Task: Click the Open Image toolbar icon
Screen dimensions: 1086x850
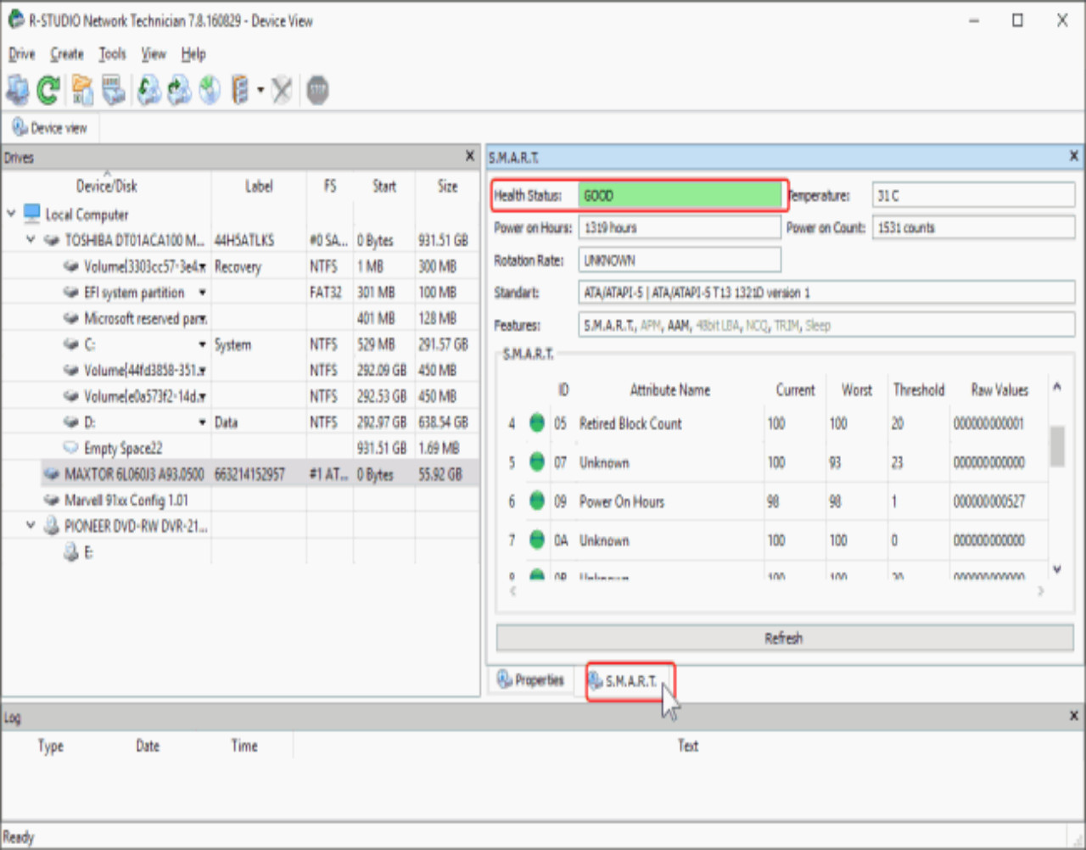Action: point(149,90)
